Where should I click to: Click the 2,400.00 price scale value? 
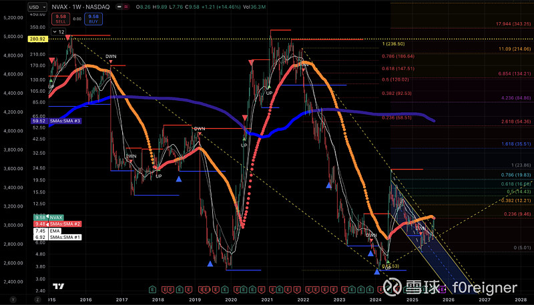click(x=13, y=282)
